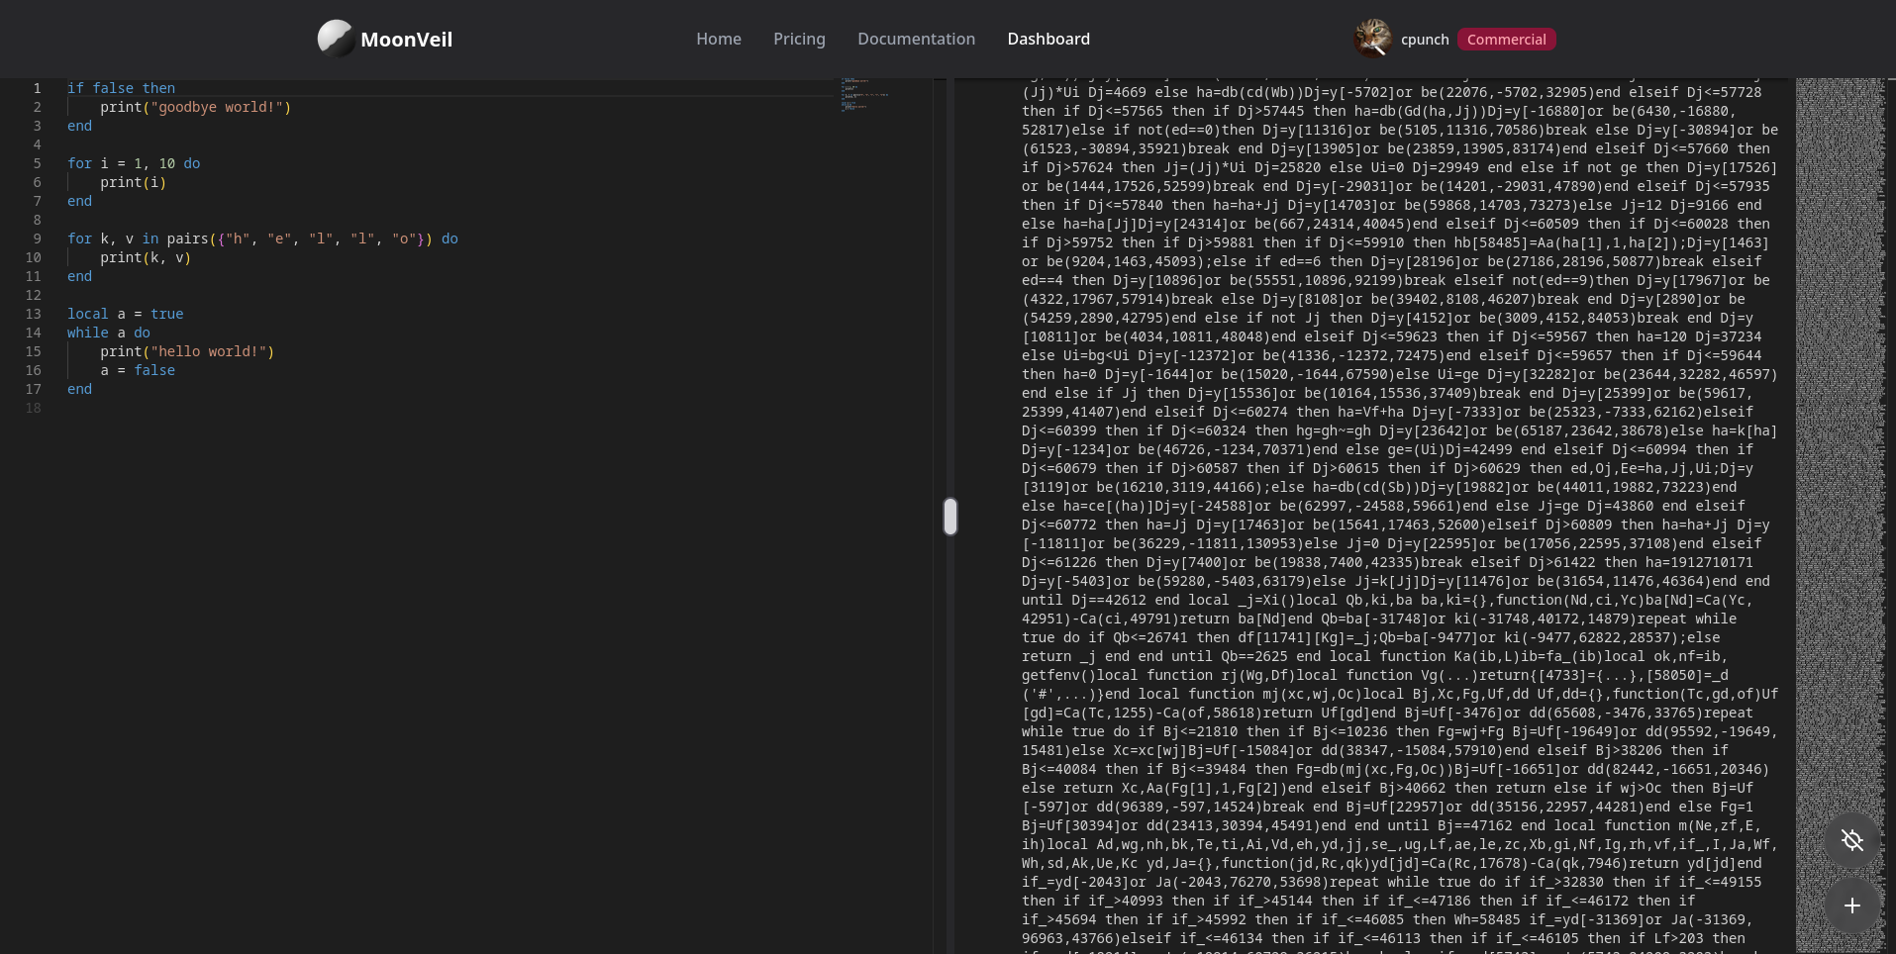Click the 'for i = 1, 10 do' line
Screen dimensions: 1896x954
point(134,163)
